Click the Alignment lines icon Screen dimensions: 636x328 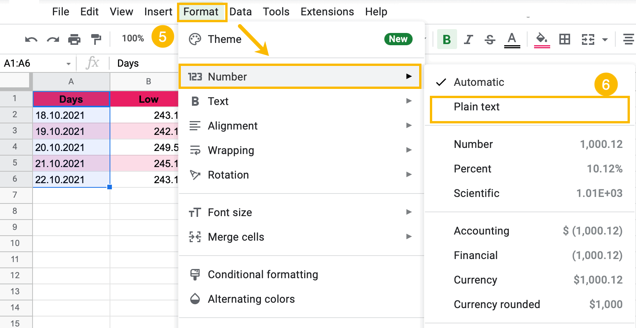coord(195,126)
